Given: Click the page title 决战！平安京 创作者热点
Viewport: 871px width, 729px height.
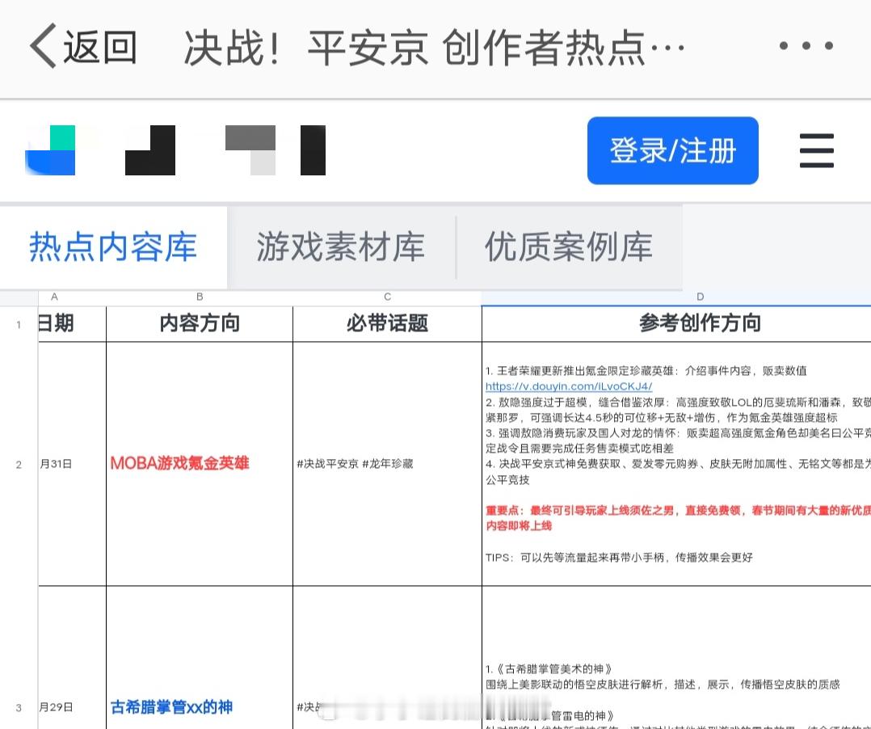Looking at the screenshot, I should [433, 47].
